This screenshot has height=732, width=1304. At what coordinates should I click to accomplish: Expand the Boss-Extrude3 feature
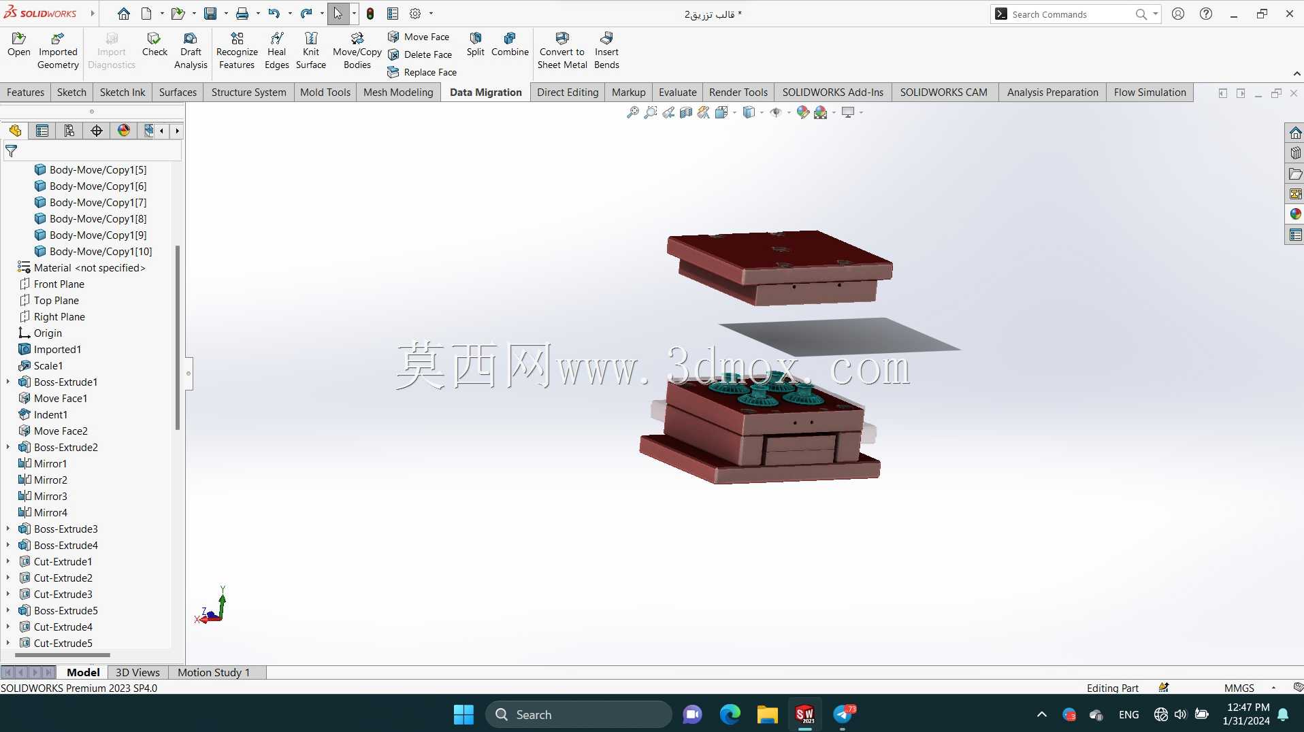click(x=8, y=529)
